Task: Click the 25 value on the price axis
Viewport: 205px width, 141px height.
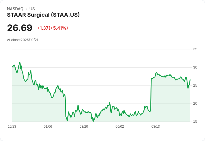Action: [x=195, y=85]
